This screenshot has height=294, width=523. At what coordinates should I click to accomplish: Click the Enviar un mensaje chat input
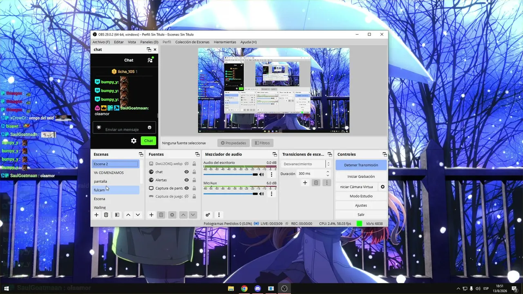pos(124,127)
